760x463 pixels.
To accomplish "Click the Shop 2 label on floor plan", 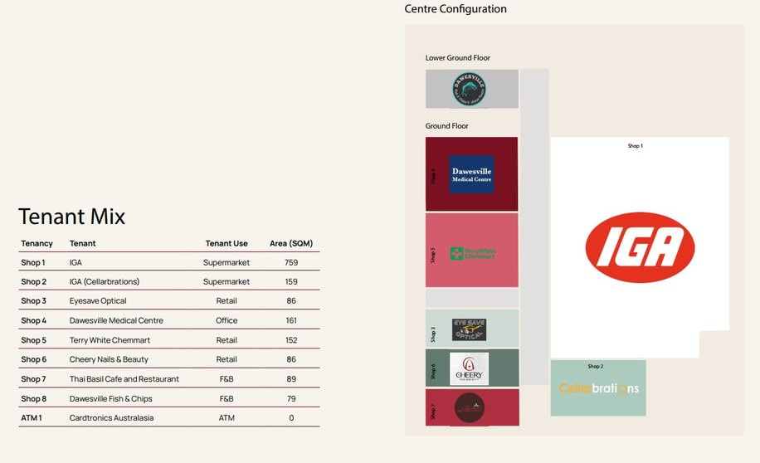I will (x=595, y=366).
